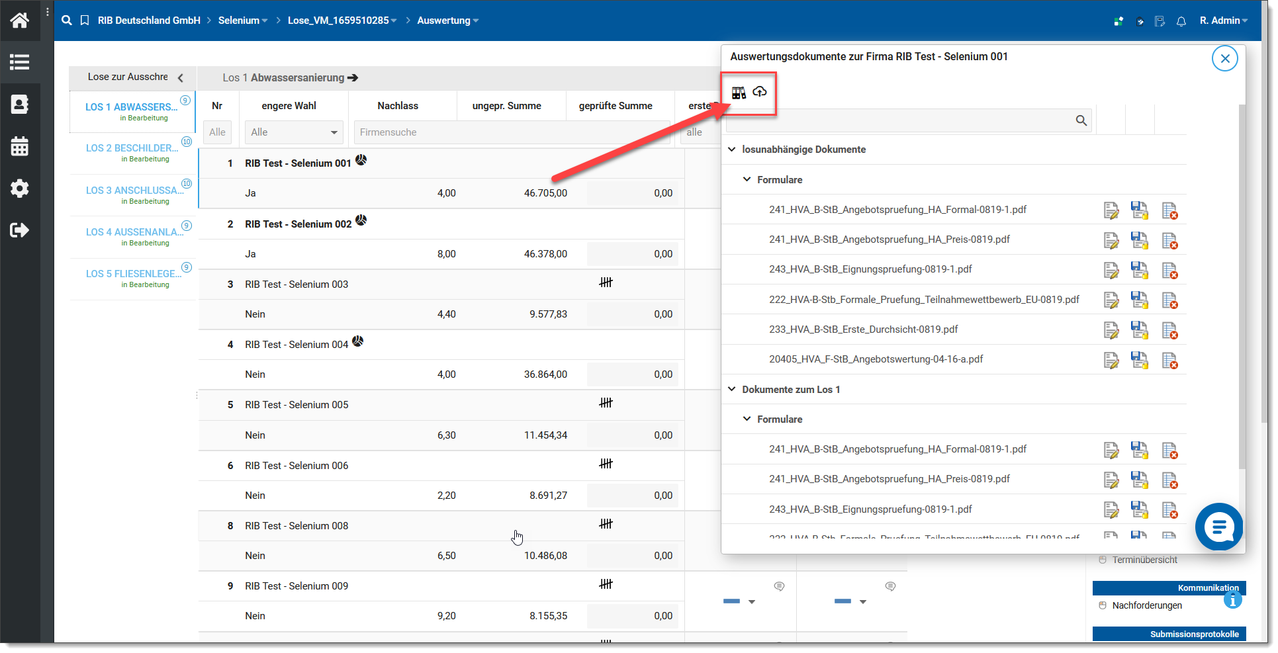Image resolution: width=1278 pixels, height=653 pixels.
Task: Open the calendar sidebar icon
Action: (19, 146)
